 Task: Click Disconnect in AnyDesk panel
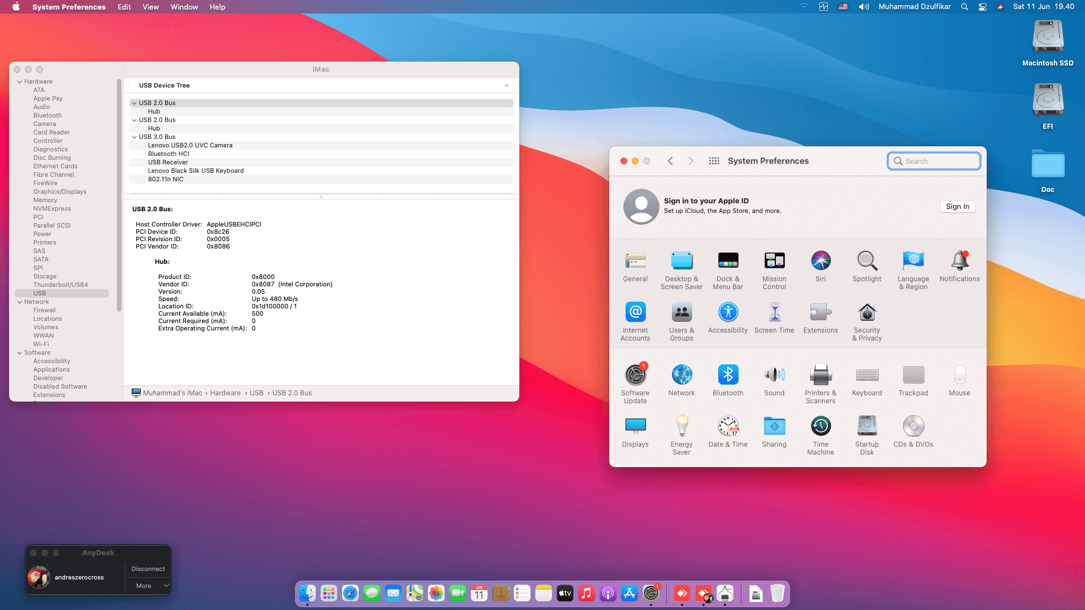click(148, 569)
